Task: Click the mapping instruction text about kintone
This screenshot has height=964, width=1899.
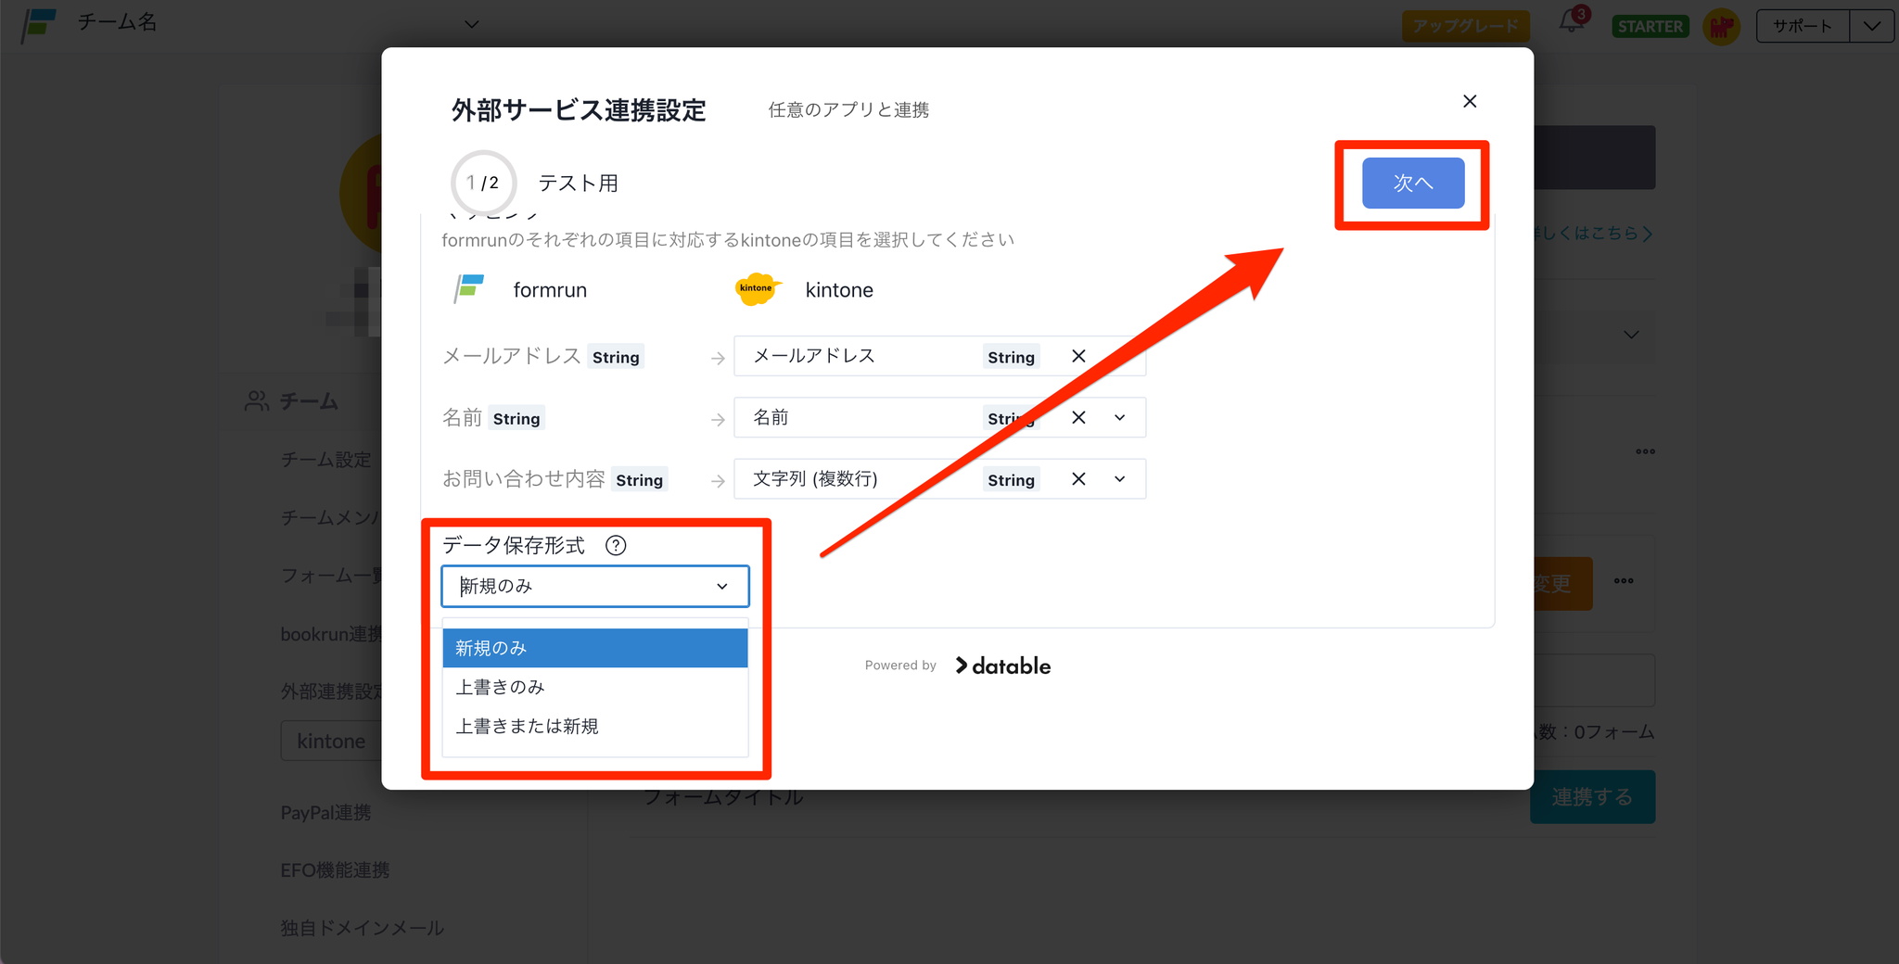Action: click(x=728, y=240)
